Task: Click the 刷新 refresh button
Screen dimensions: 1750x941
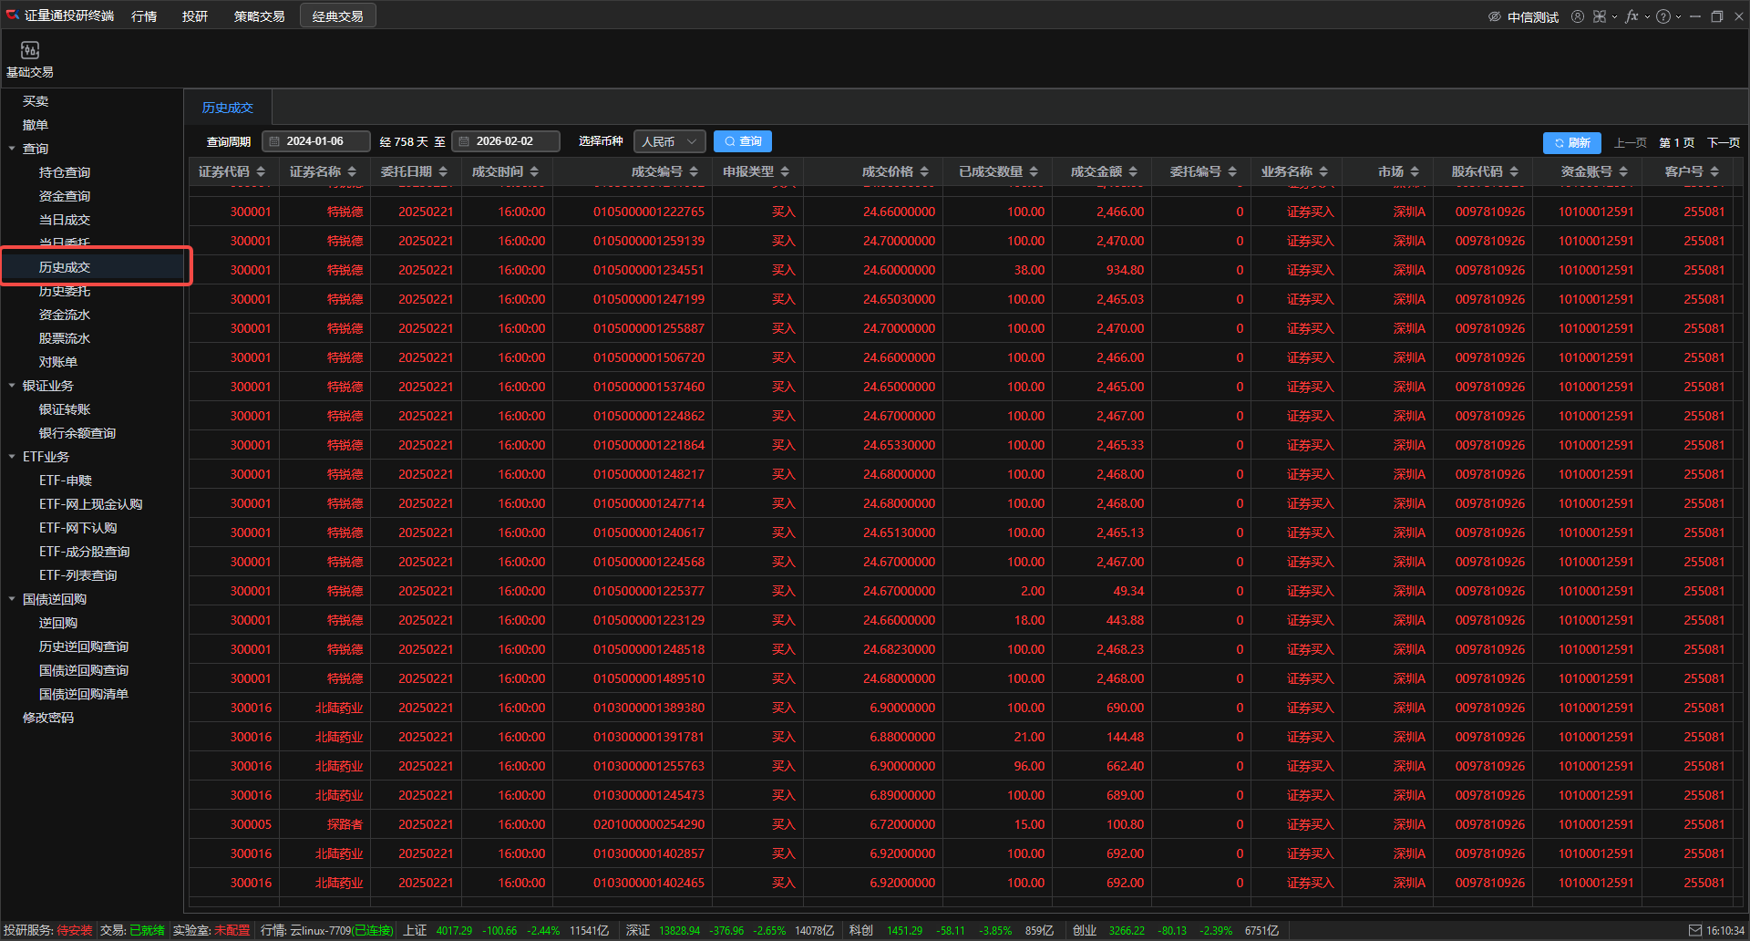Action: point(1571,142)
